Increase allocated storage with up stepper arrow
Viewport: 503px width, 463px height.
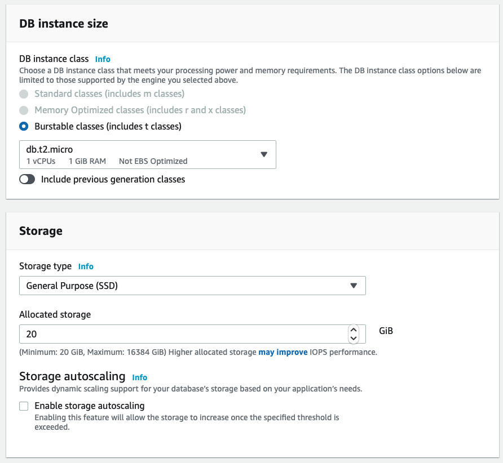coord(354,330)
